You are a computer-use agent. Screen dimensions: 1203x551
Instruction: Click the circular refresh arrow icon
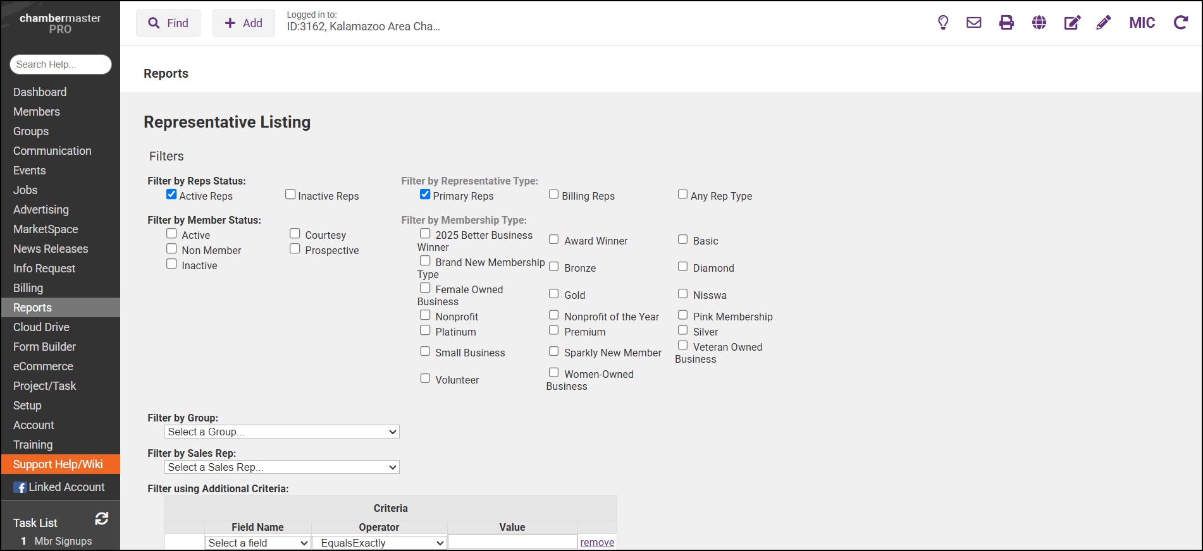[x=1180, y=23]
